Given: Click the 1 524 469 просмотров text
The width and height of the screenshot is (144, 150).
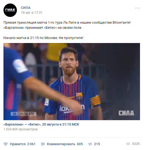Looking at the screenshot, I should pos(21,129).
